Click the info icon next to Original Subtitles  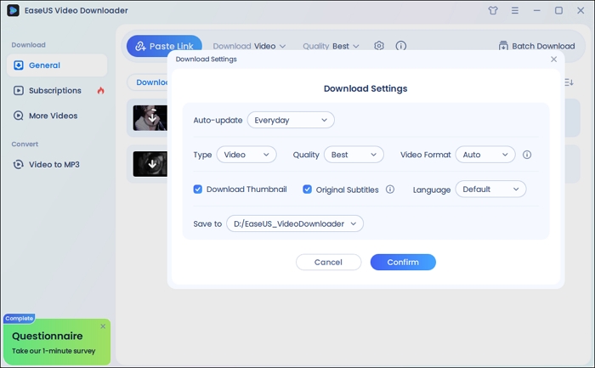pos(390,189)
